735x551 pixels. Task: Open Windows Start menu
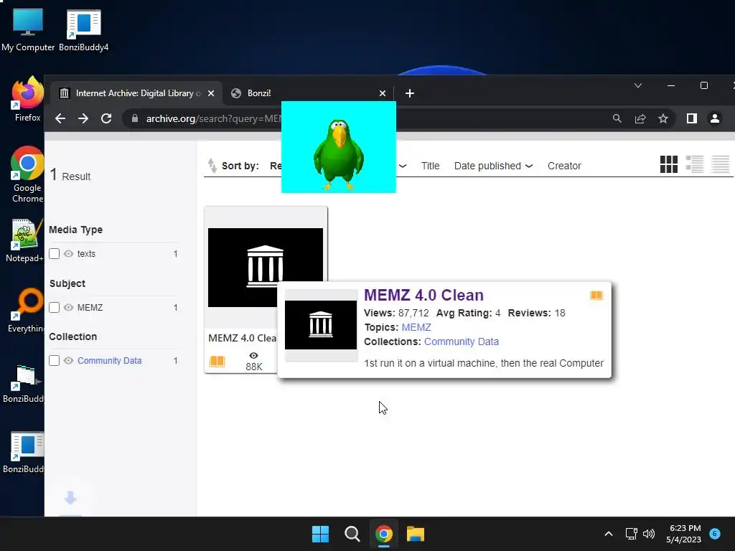(321, 534)
